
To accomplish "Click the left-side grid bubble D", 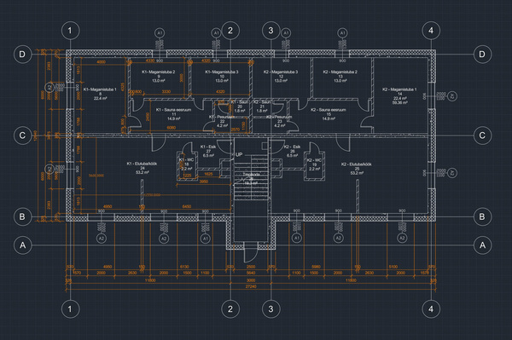I will point(22,55).
